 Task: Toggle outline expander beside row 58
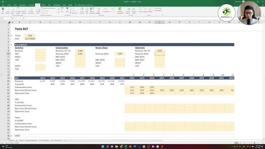pos(11,136)
